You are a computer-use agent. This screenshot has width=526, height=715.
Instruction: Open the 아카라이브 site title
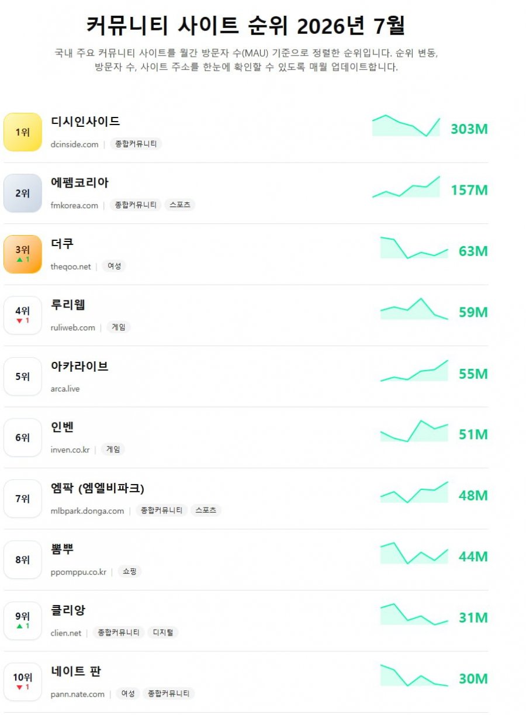79,366
